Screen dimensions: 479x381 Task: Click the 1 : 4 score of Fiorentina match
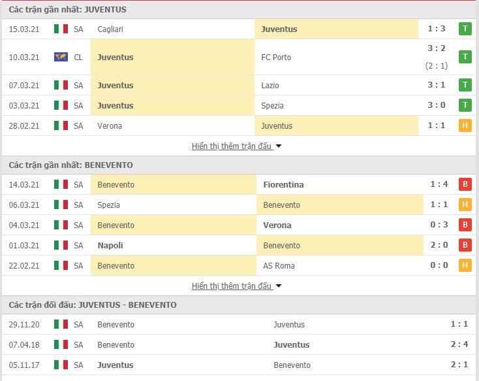pyautogui.click(x=439, y=184)
